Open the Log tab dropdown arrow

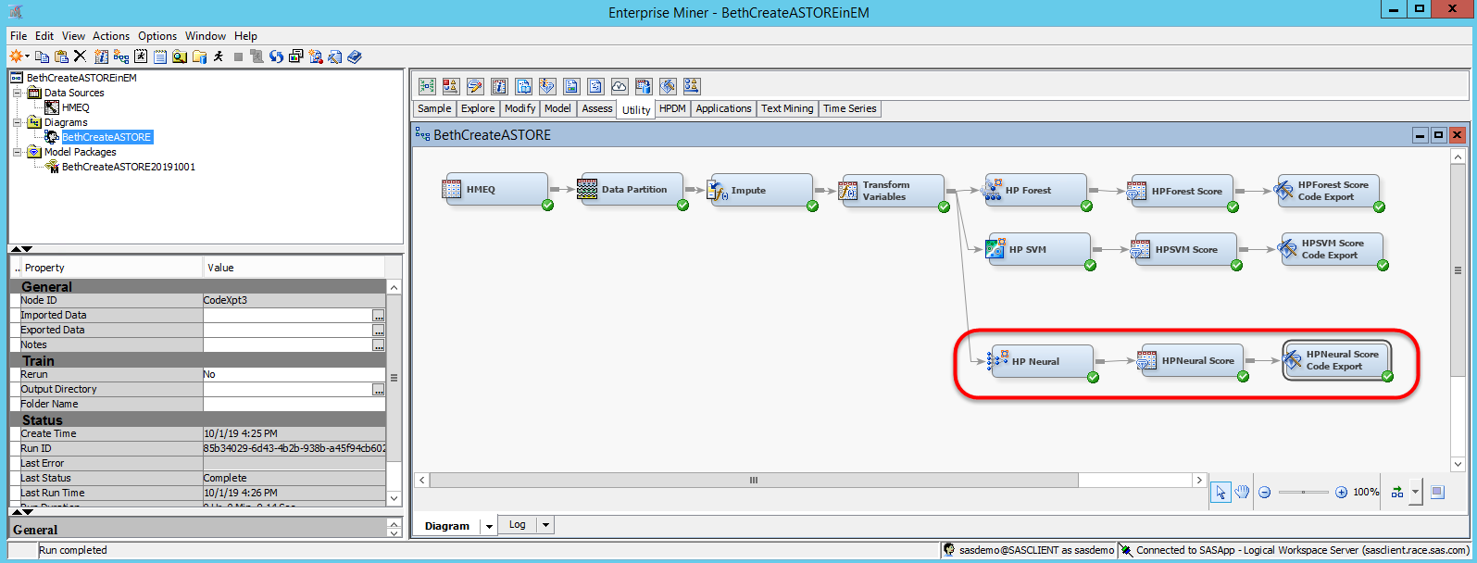tap(545, 525)
